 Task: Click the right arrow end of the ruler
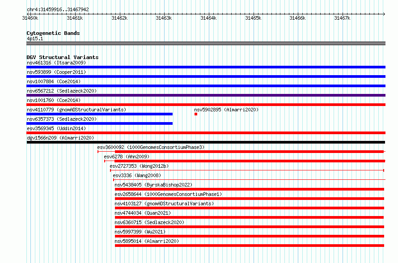[x=384, y=14]
